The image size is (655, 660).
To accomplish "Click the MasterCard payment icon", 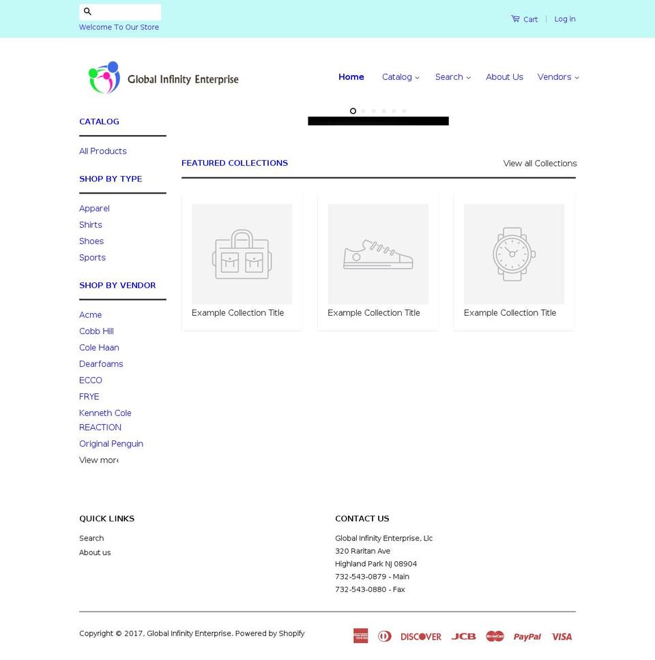I will [x=495, y=636].
